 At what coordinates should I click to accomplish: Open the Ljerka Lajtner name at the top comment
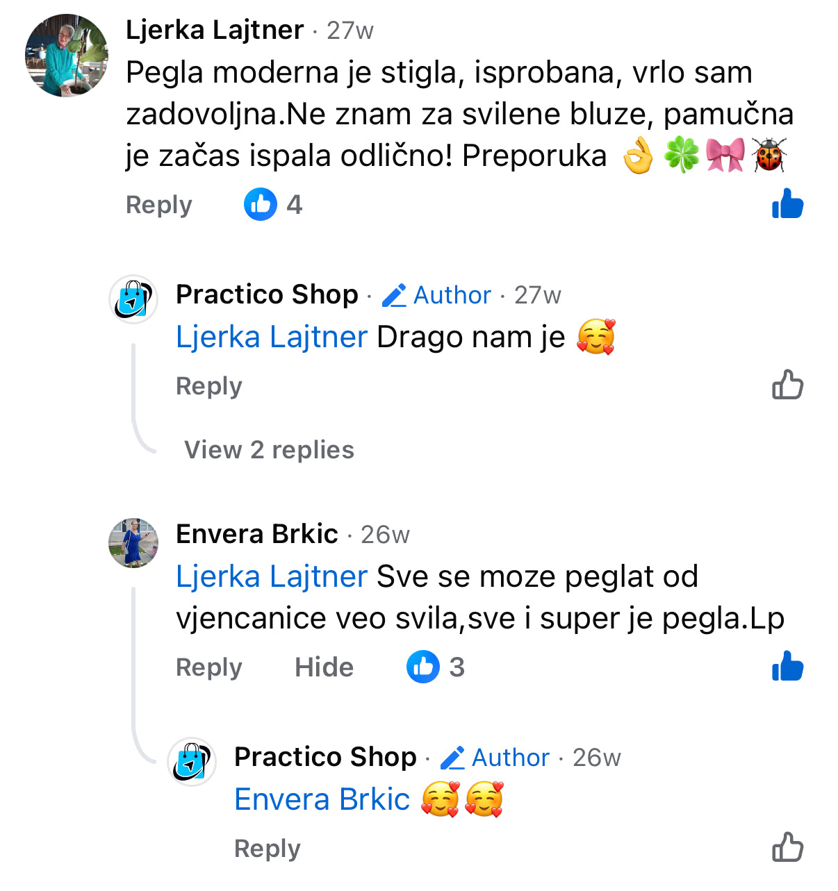click(x=215, y=30)
